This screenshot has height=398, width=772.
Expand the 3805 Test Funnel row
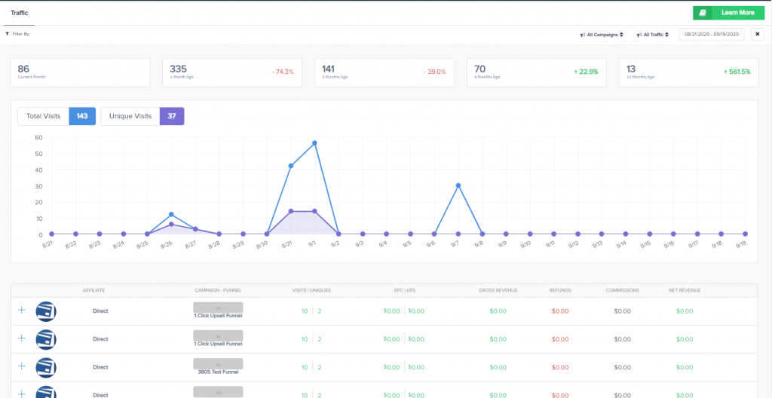coord(21,366)
